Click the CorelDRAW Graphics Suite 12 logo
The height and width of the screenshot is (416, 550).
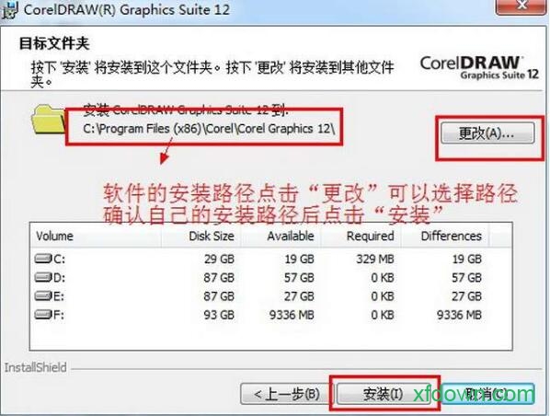click(x=479, y=67)
